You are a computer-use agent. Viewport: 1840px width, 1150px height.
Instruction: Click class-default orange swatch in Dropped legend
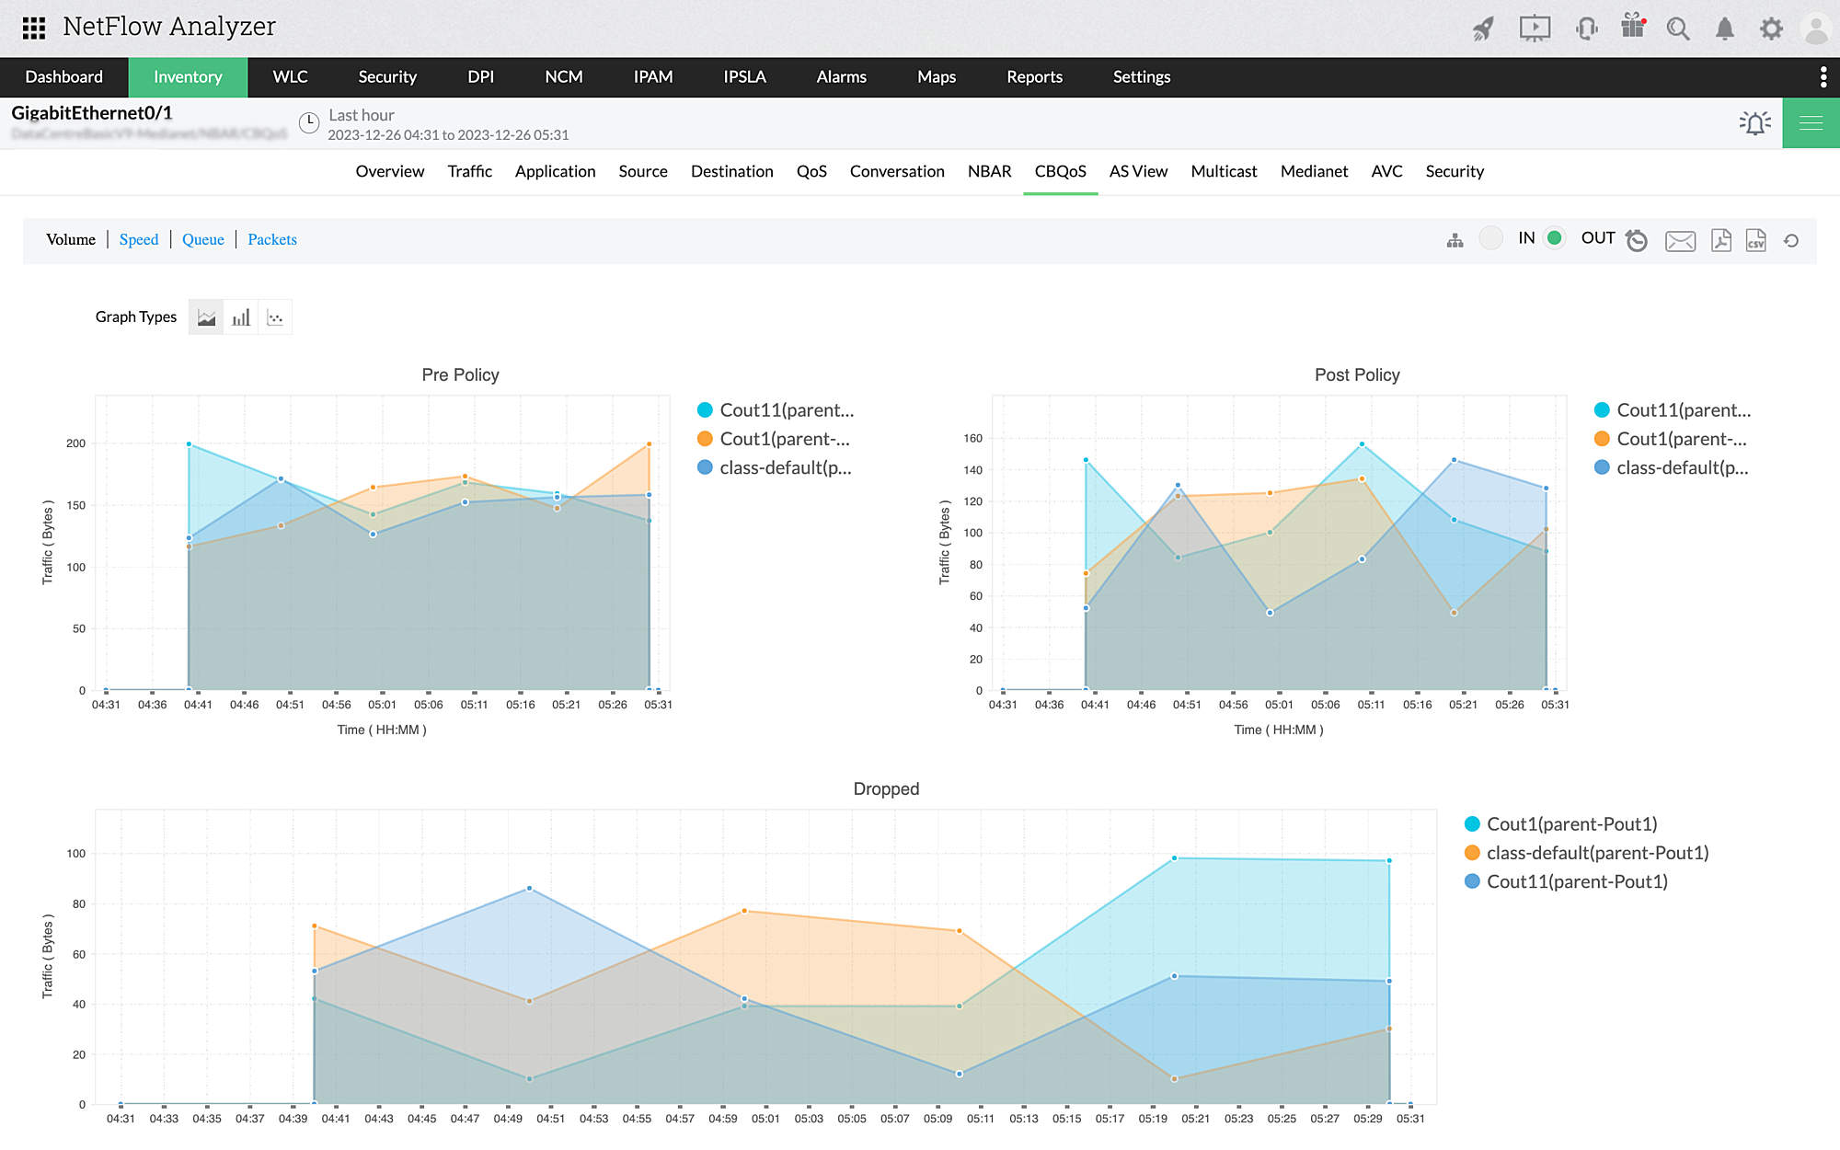[1472, 853]
